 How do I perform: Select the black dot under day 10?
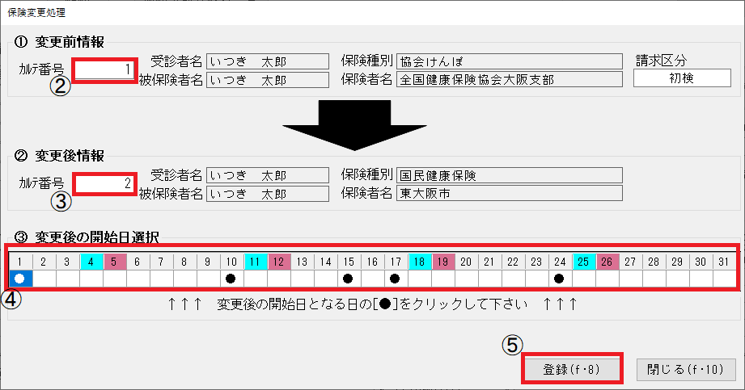pyautogui.click(x=231, y=279)
